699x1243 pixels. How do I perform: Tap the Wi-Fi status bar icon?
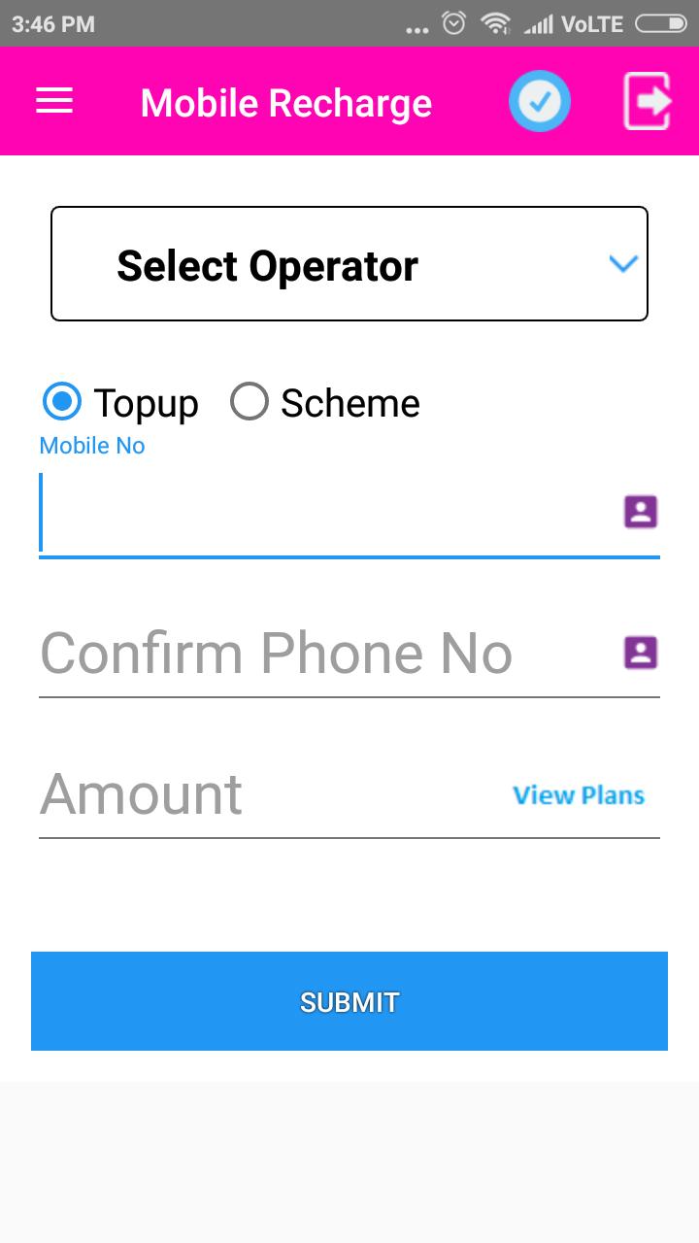495,23
